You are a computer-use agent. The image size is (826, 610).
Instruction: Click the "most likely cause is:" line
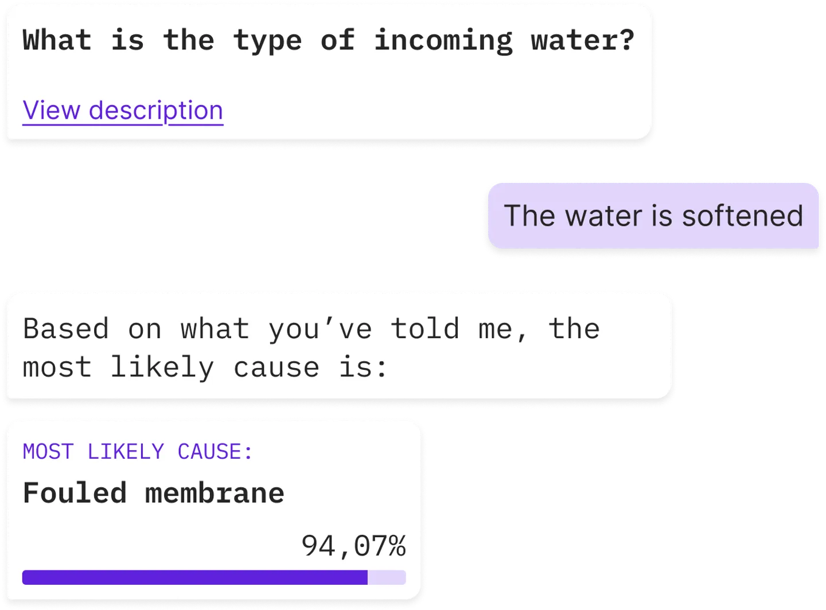(205, 367)
